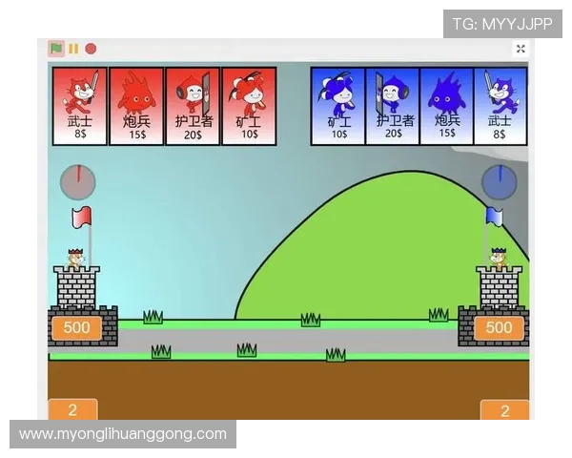Spawn a red 矿工 for 10$
This screenshot has width=572, height=458.
point(249,105)
